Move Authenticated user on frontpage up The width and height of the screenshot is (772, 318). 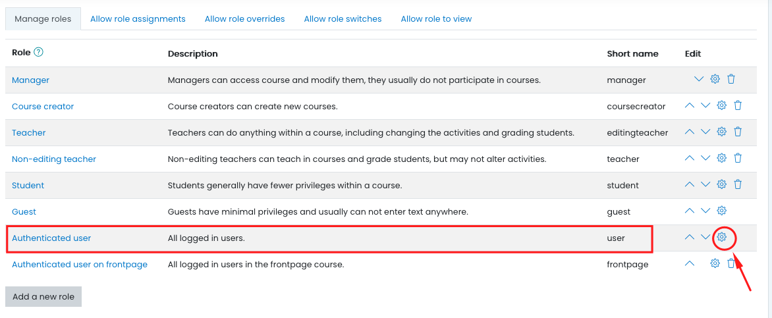690,263
